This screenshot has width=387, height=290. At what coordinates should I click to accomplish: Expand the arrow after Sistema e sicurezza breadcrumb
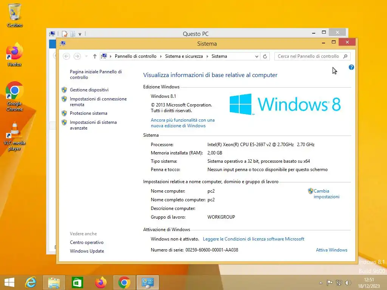(207, 57)
